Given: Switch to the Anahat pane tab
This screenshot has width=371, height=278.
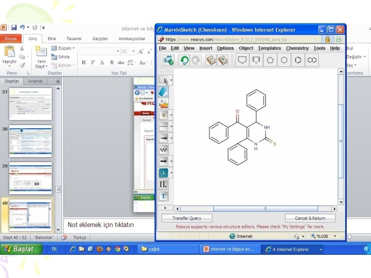Looking at the screenshot, I should (35, 81).
